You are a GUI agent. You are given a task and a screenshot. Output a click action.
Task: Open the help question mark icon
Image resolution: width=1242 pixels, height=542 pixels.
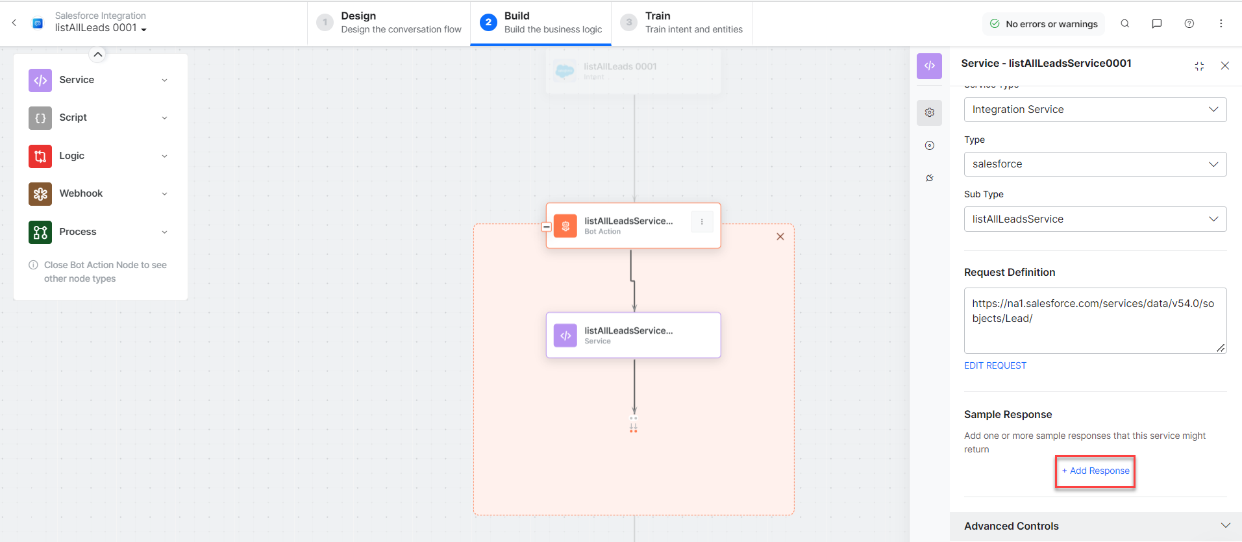click(x=1189, y=23)
